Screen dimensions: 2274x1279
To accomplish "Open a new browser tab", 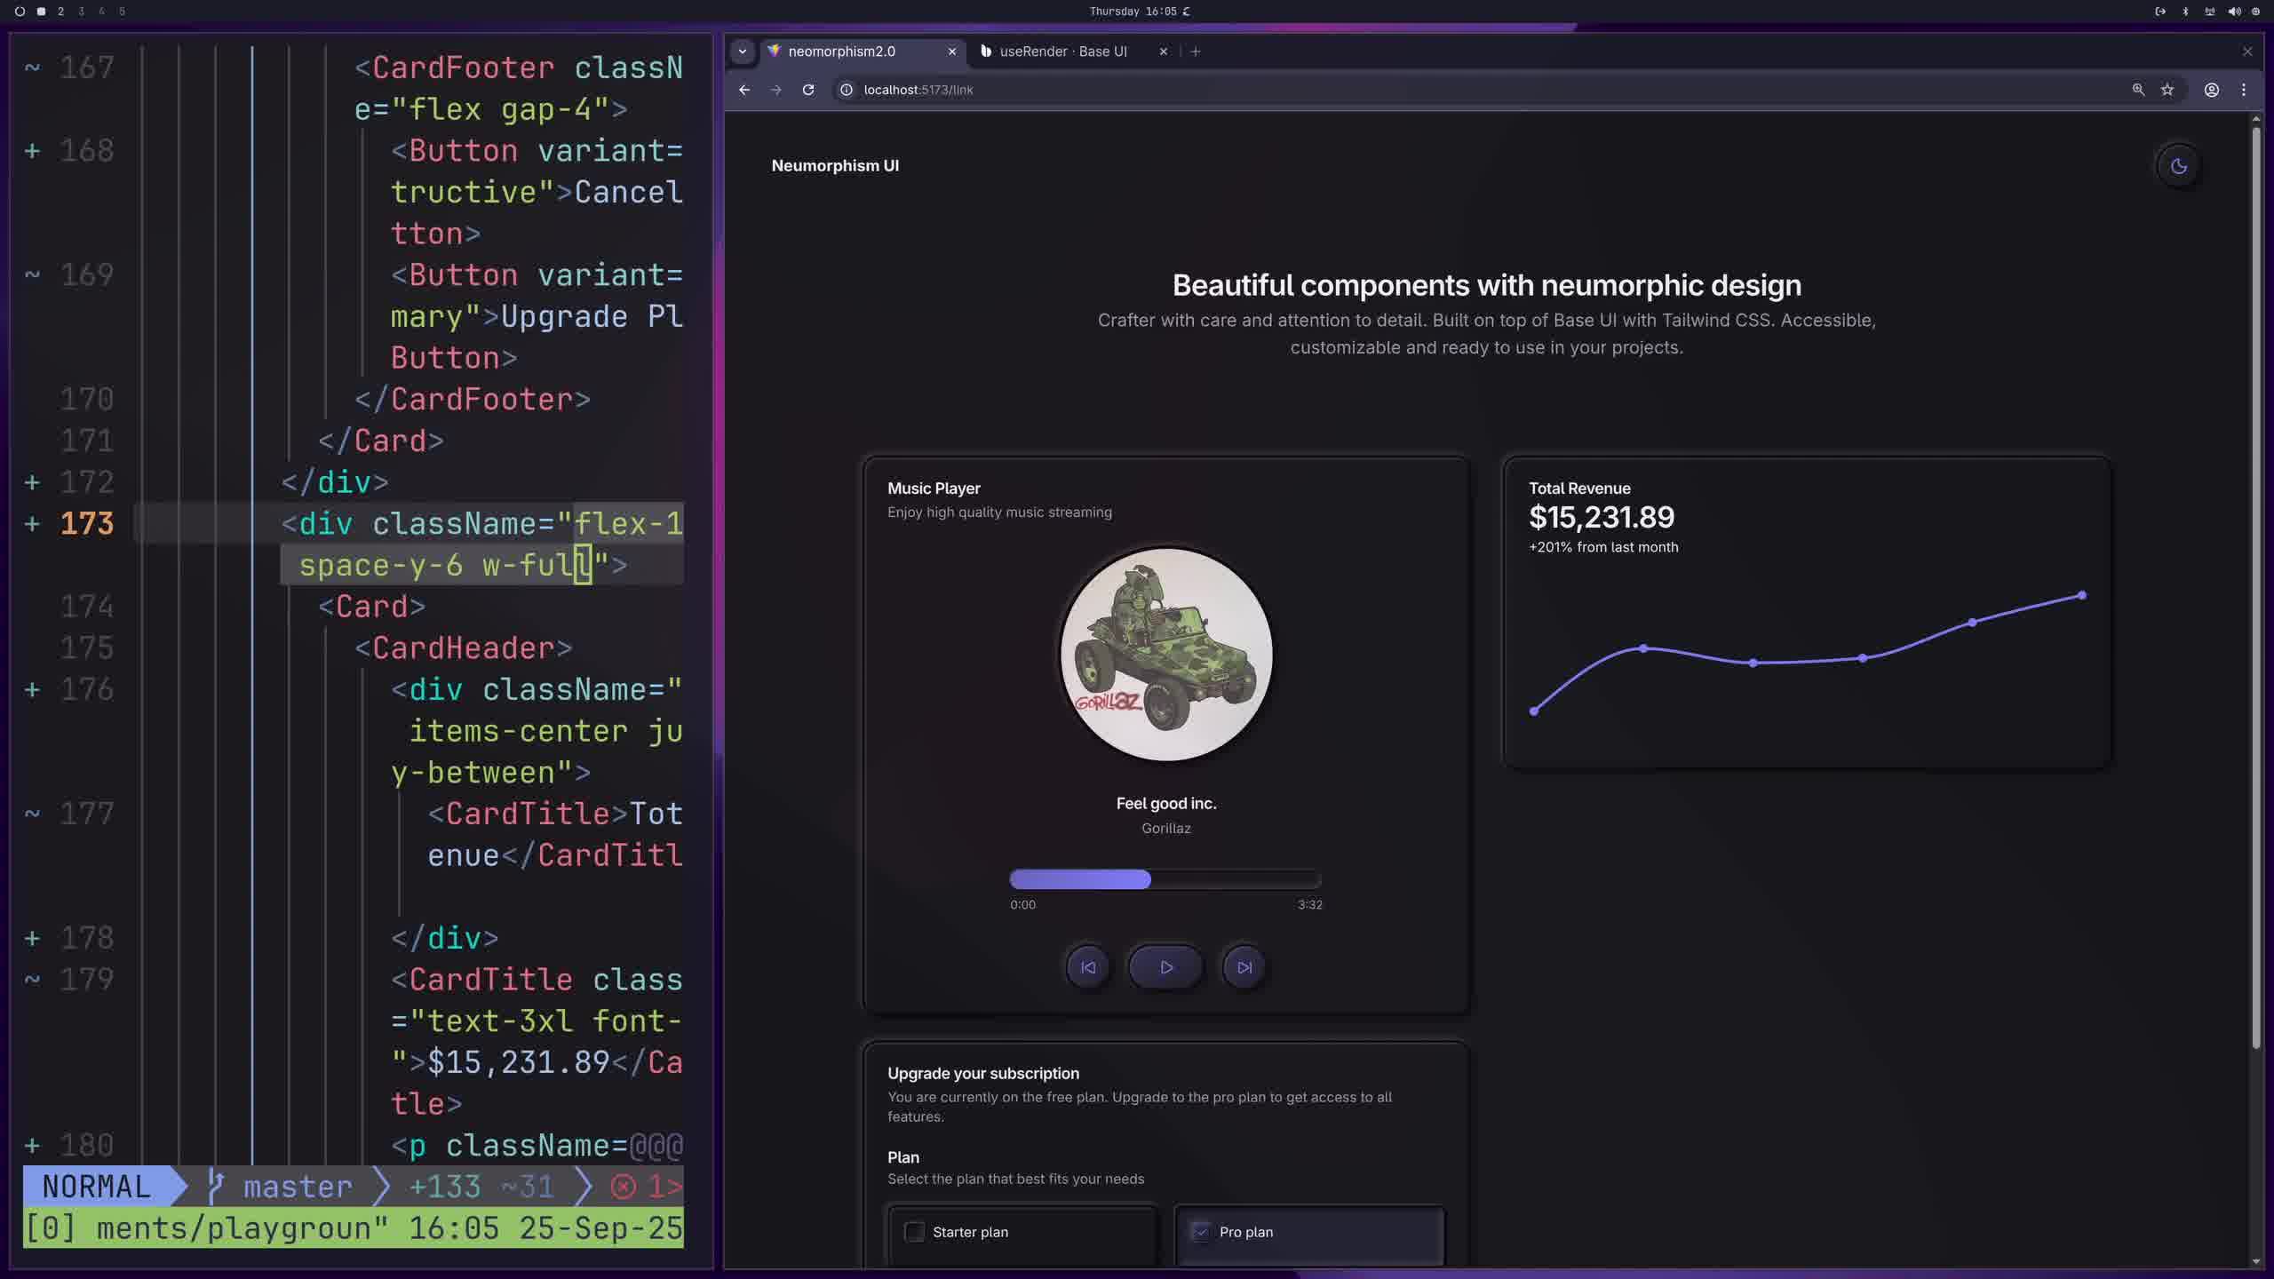I will click(x=1196, y=52).
